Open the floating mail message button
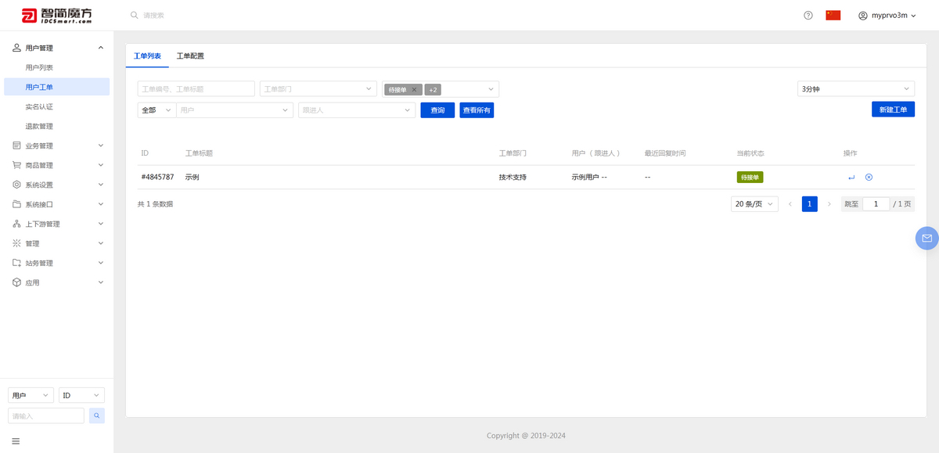 pos(926,238)
